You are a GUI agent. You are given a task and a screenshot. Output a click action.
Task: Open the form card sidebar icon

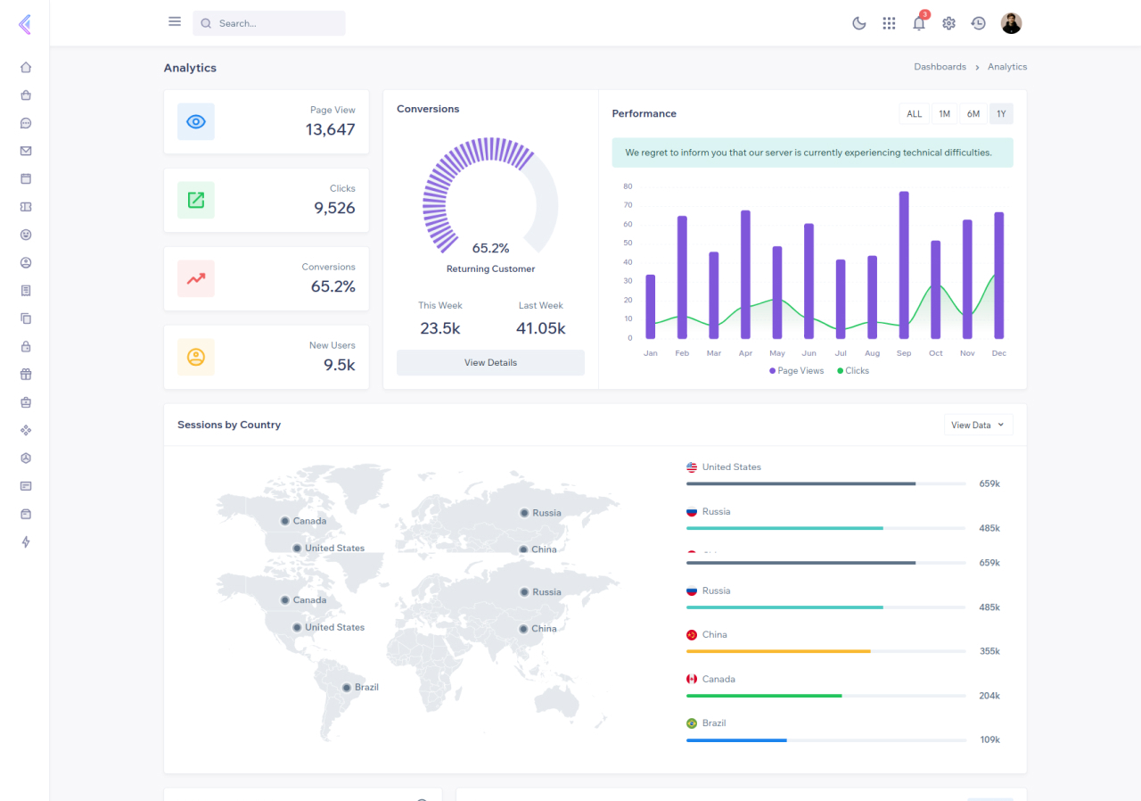coord(26,486)
